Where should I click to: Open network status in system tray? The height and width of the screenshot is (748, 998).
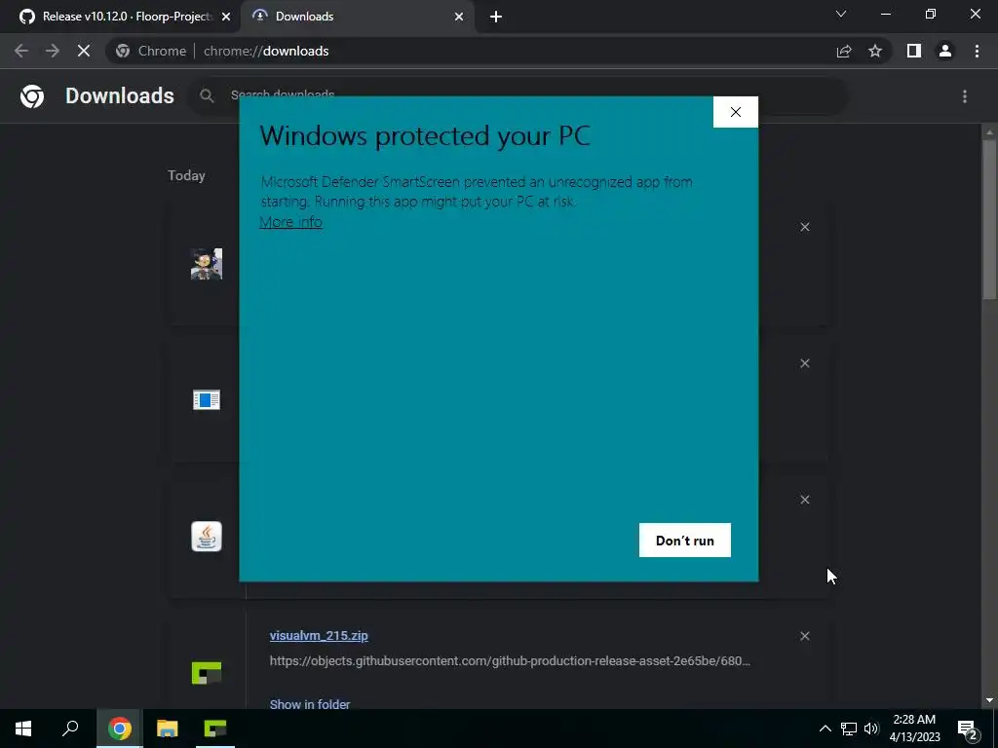(849, 729)
